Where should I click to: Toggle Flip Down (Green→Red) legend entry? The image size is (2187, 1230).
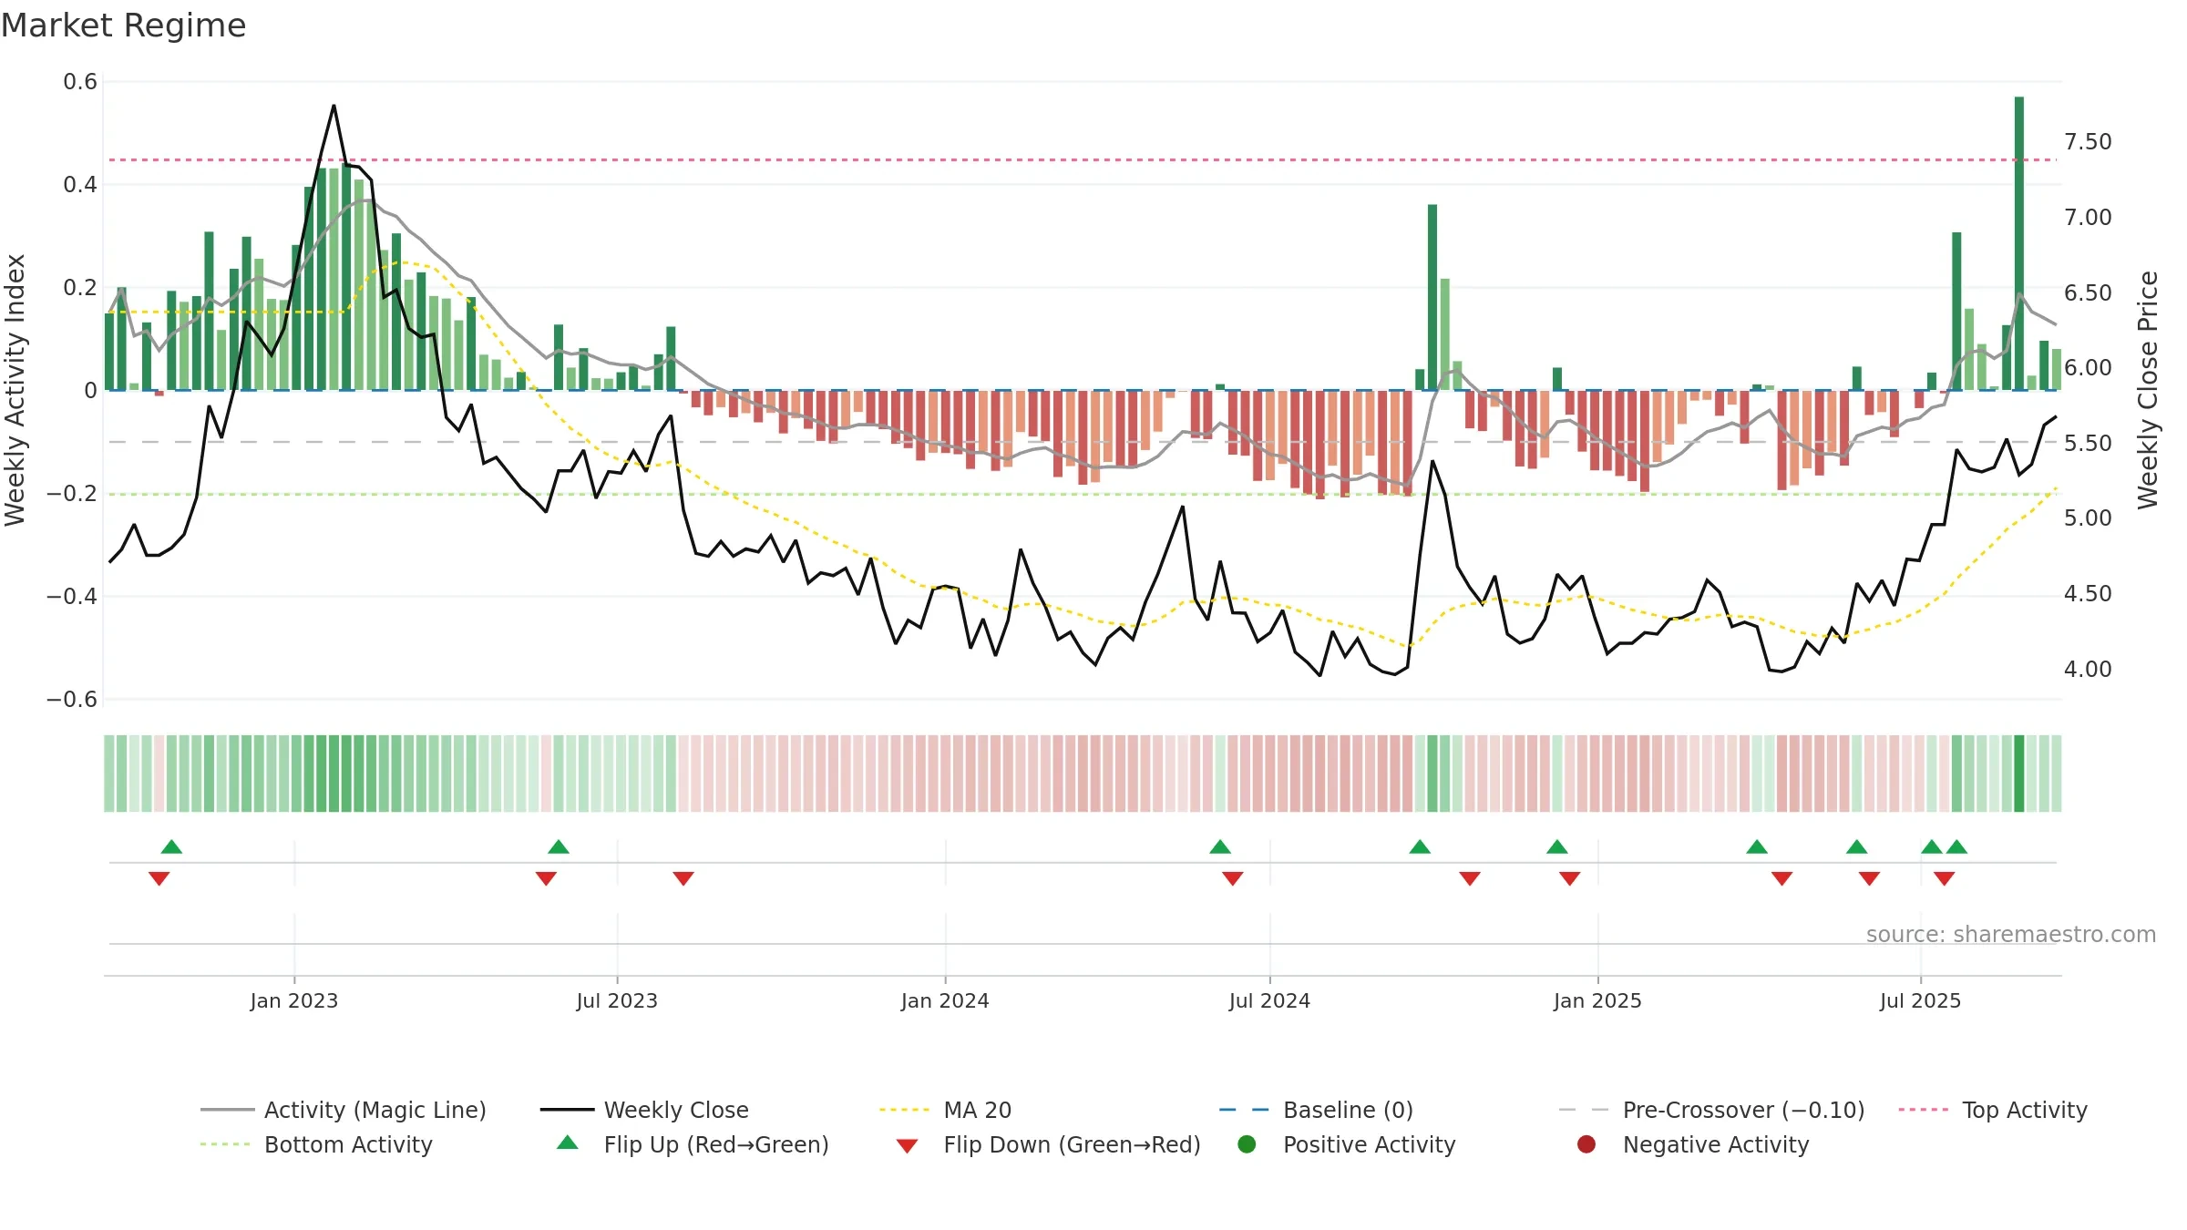point(1048,1144)
